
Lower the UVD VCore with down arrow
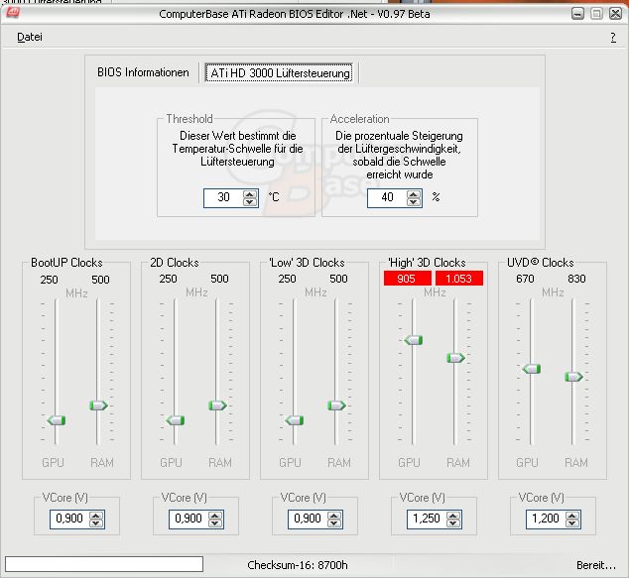tap(572, 523)
